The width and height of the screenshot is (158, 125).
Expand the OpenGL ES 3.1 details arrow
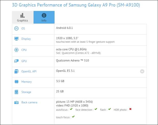142,72
